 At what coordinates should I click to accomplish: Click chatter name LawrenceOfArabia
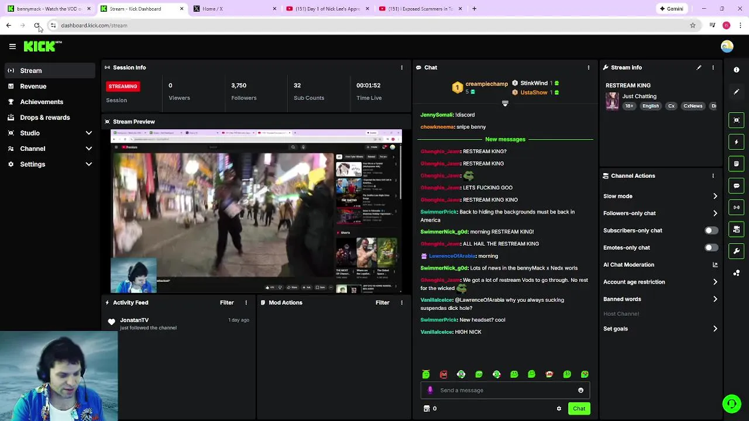coord(452,256)
